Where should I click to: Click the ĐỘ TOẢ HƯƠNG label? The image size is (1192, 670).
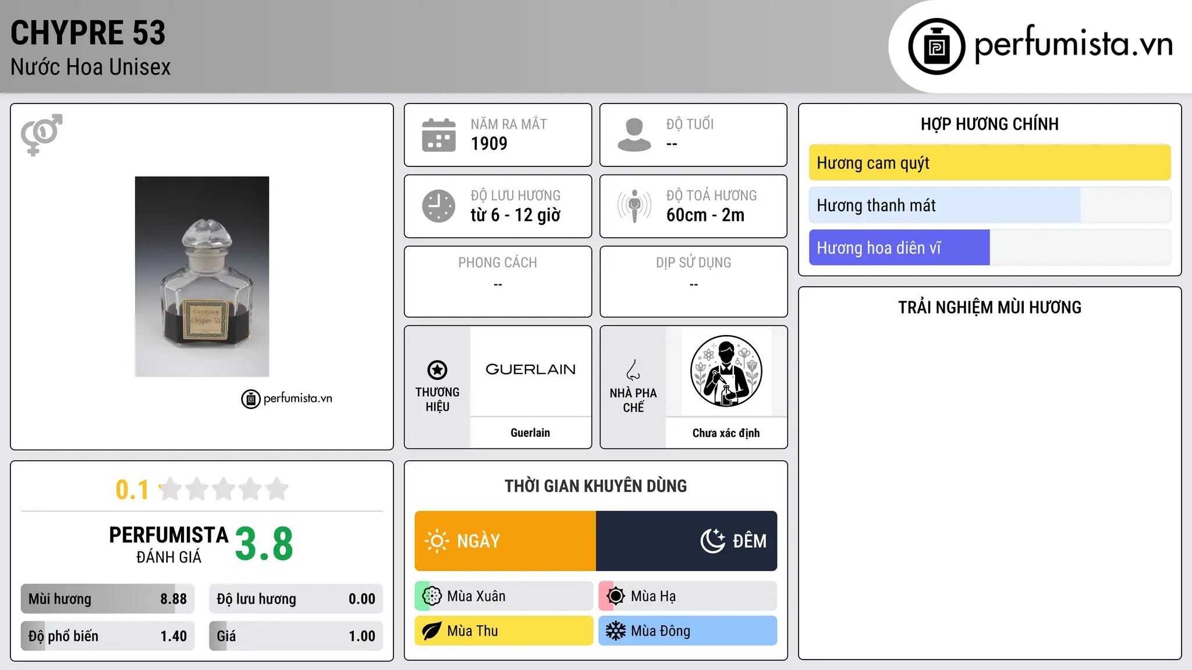(712, 196)
